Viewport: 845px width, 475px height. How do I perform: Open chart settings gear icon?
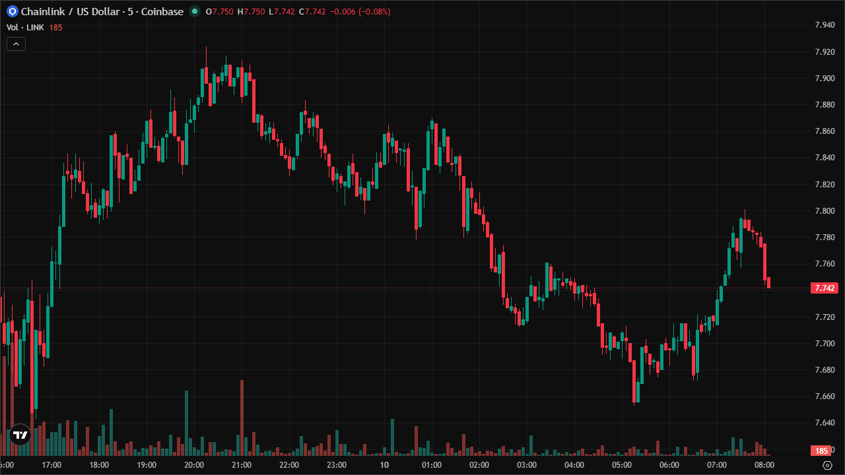pyautogui.click(x=827, y=465)
